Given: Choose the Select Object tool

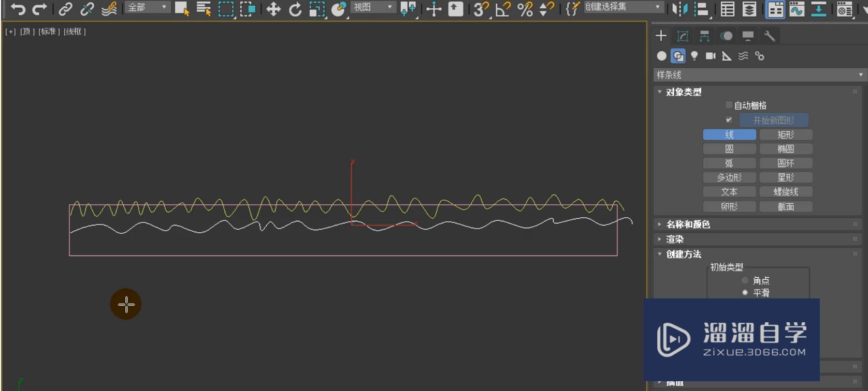Looking at the screenshot, I should (x=182, y=9).
